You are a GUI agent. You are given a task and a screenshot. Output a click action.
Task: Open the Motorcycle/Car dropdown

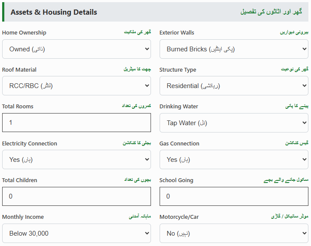pyautogui.click(x=234, y=233)
